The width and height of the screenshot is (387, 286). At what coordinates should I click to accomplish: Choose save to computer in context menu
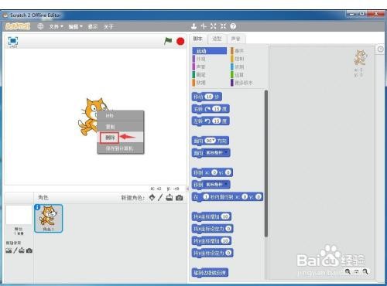[x=121, y=148]
